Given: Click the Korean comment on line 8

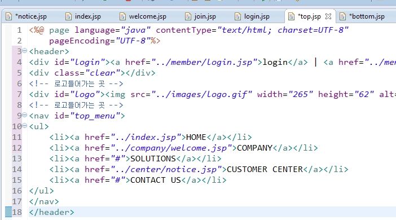Looking at the screenshot, I should pyautogui.click(x=76, y=105).
